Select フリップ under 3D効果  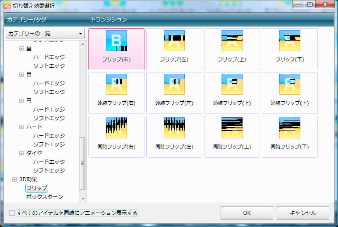(37, 188)
